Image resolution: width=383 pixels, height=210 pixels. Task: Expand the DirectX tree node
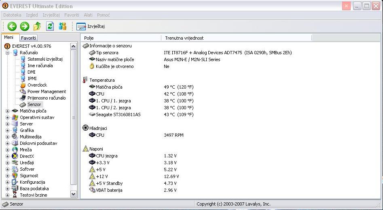[8, 156]
